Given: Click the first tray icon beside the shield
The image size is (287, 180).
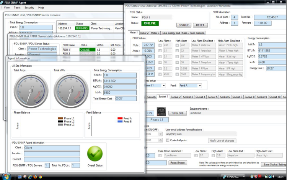Looking at the screenshot, I should [x=252, y=177].
